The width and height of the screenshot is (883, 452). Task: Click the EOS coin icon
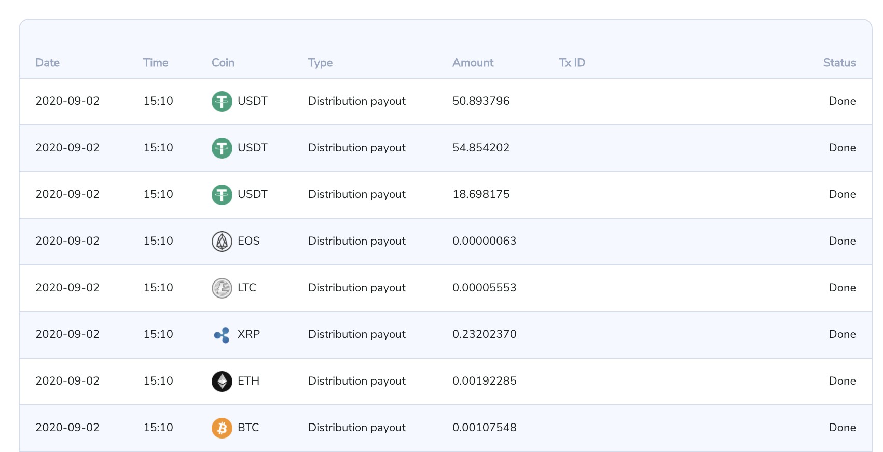point(222,241)
